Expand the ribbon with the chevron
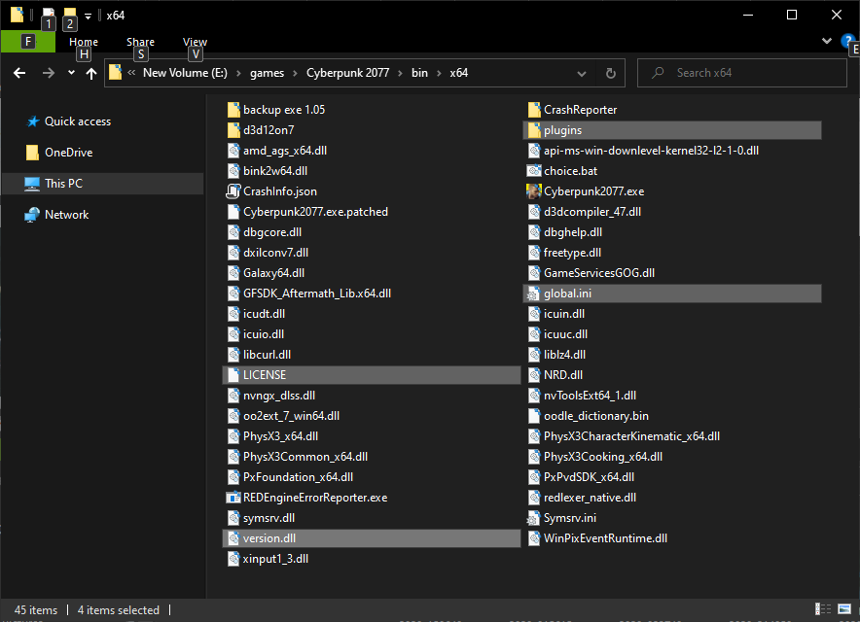This screenshot has width=860, height=622. pos(827,41)
